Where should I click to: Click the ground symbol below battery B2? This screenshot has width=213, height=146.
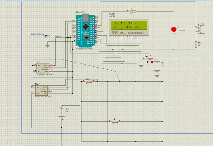click(157, 76)
